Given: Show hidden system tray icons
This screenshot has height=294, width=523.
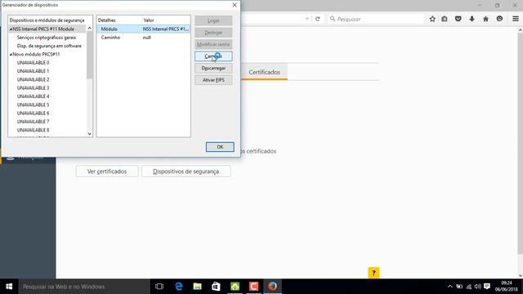Looking at the screenshot, I should pyautogui.click(x=450, y=287).
